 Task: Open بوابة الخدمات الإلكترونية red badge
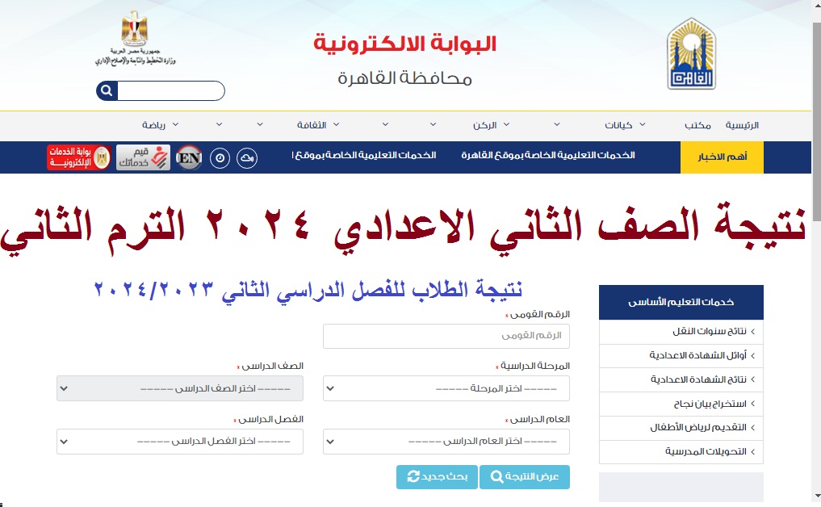(x=79, y=157)
